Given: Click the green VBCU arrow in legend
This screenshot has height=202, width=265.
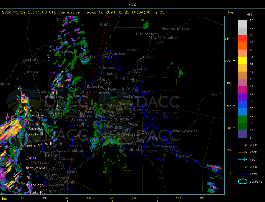Looking at the screenshot, I should [x=243, y=167].
